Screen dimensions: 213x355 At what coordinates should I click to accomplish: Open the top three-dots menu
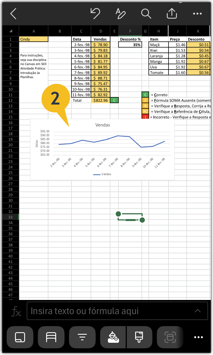coord(197,14)
